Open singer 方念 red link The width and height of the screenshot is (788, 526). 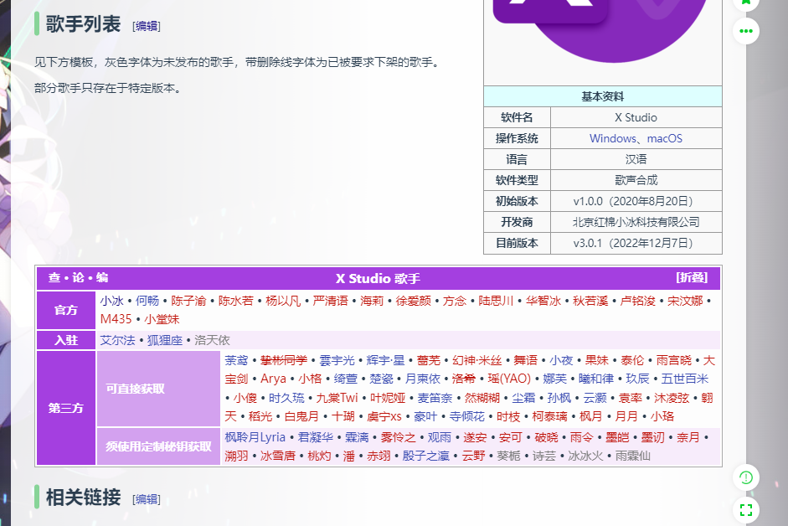point(455,301)
